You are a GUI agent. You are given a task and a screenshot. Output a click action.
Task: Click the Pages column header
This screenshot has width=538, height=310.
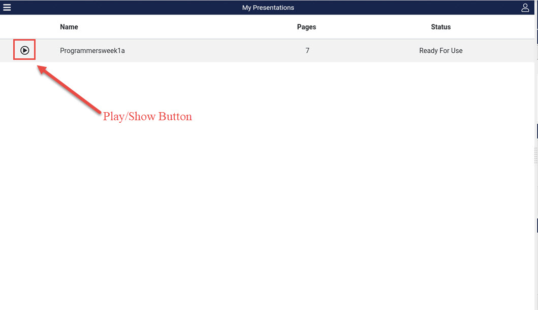click(x=306, y=27)
